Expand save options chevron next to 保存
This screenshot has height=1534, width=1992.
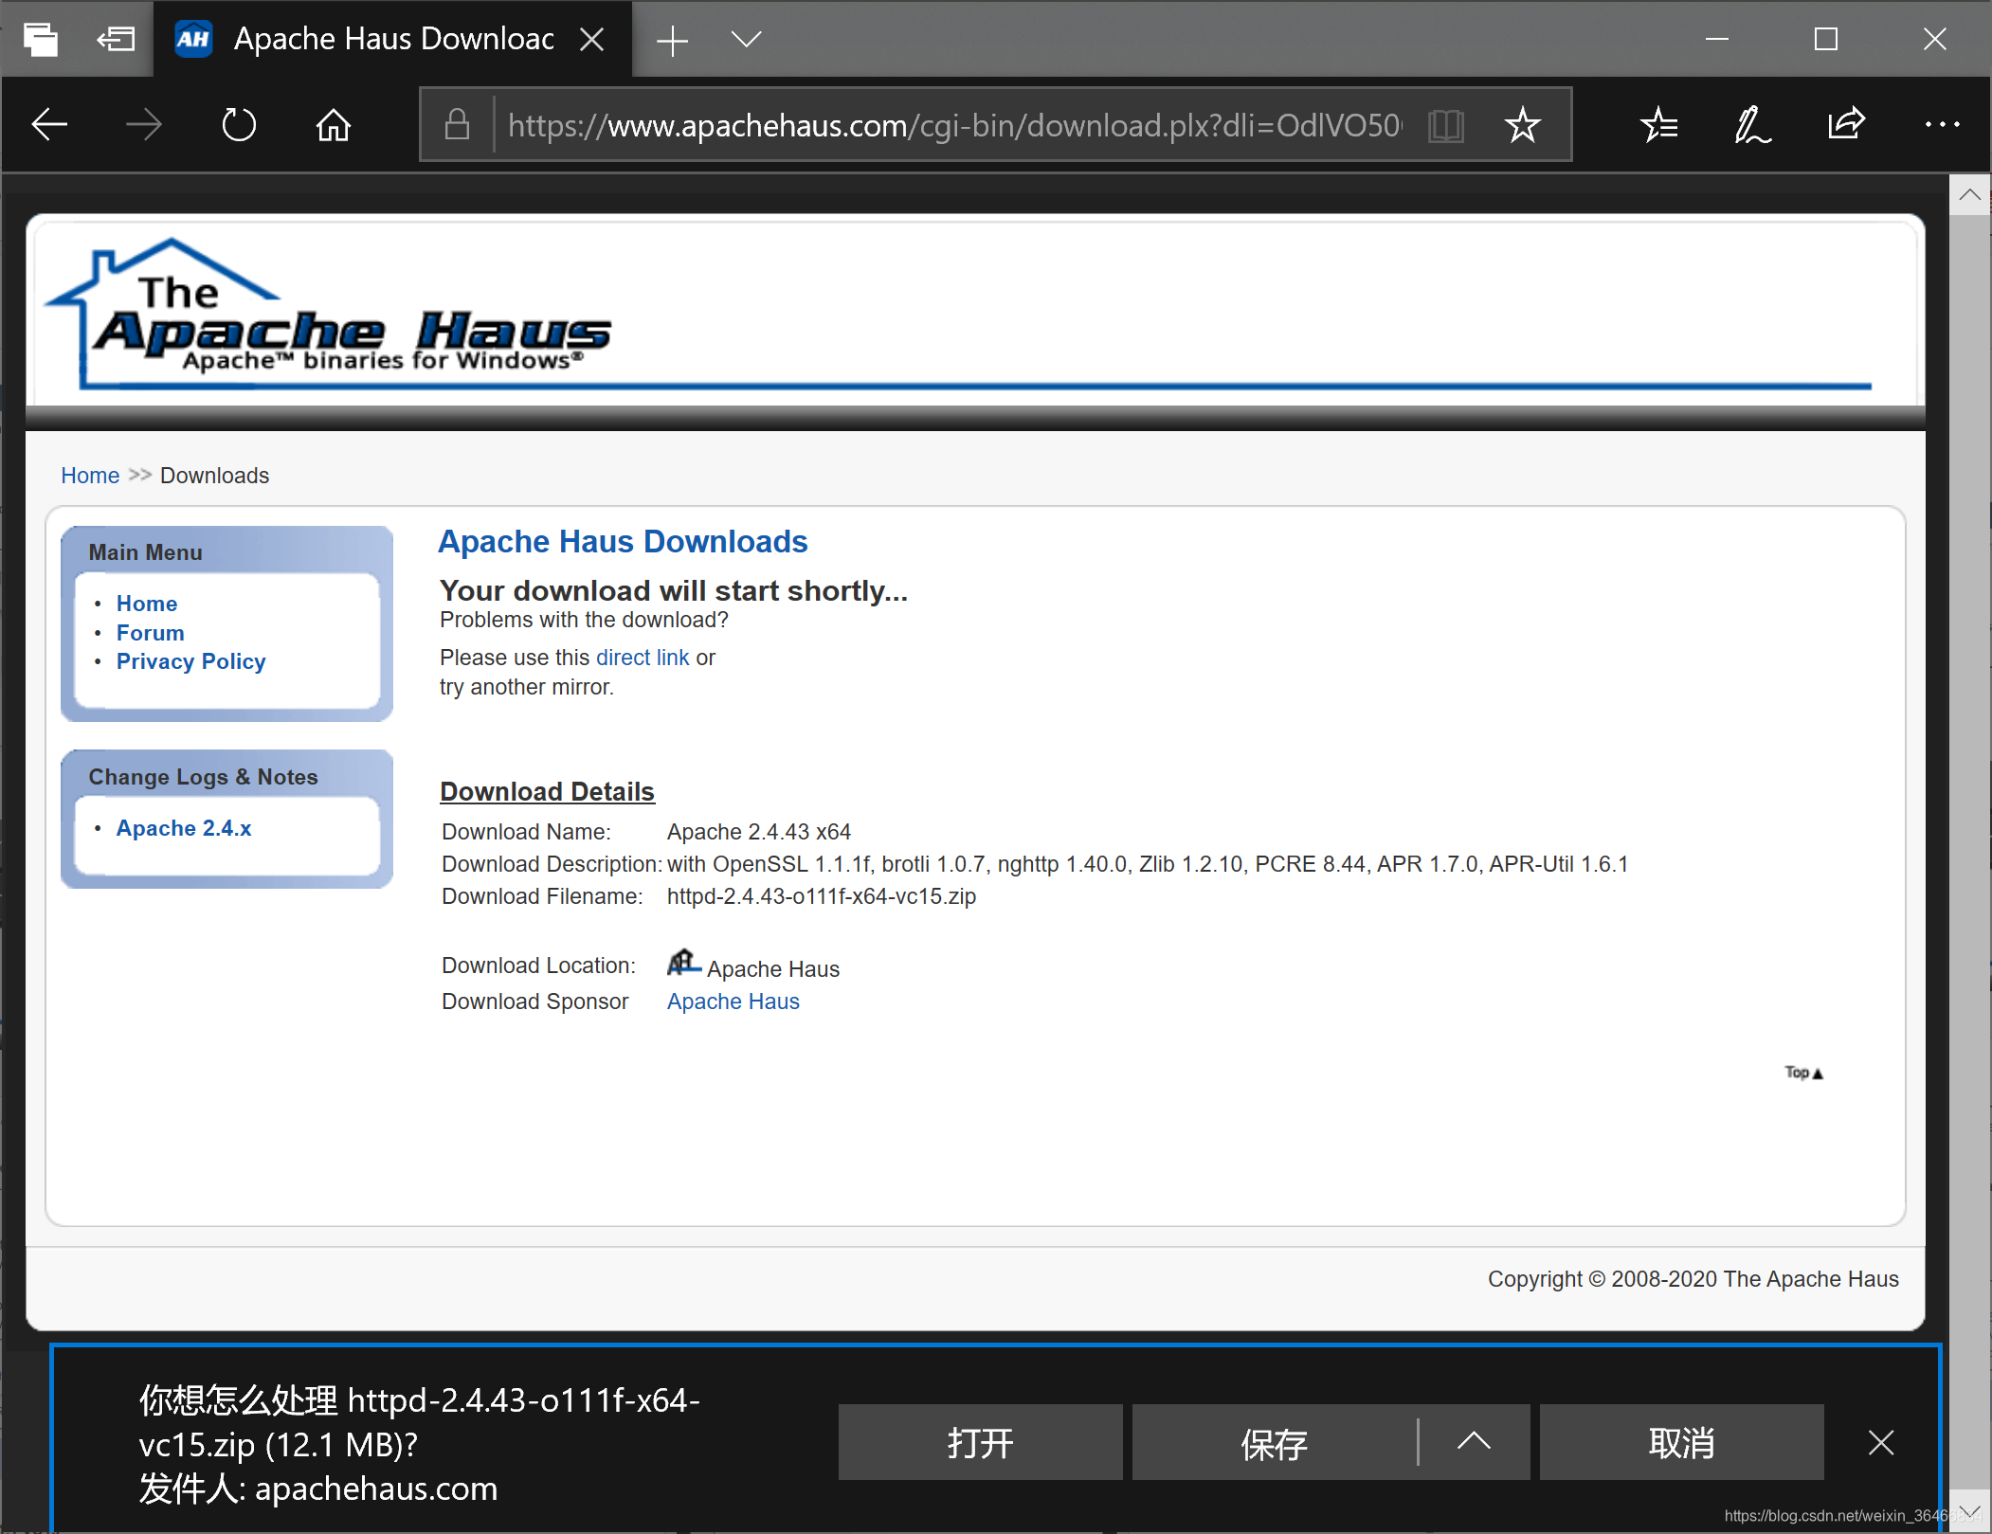tap(1474, 1442)
